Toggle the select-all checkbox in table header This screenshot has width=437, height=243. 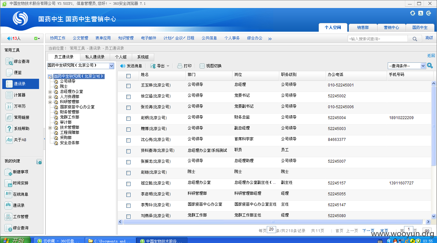pyautogui.click(x=128, y=76)
